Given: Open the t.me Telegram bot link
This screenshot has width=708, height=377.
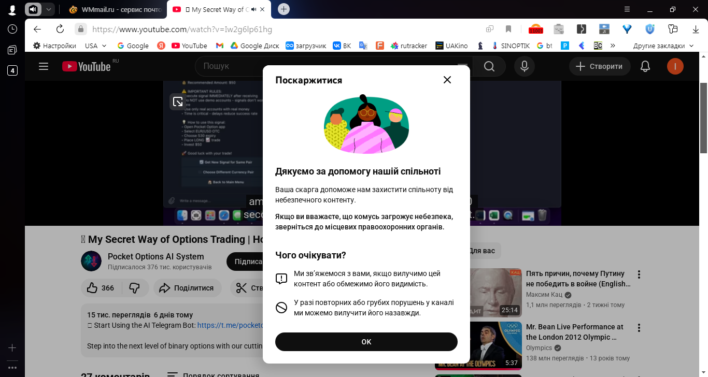Looking at the screenshot, I should 231,325.
